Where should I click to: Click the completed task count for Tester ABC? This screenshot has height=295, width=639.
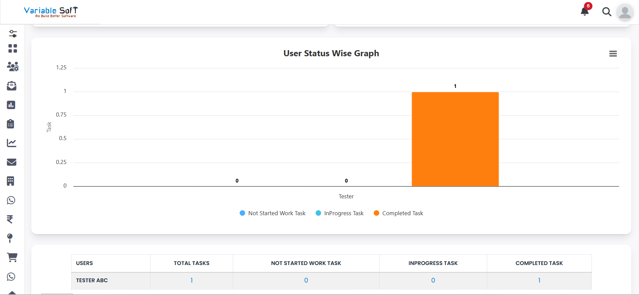point(539,280)
